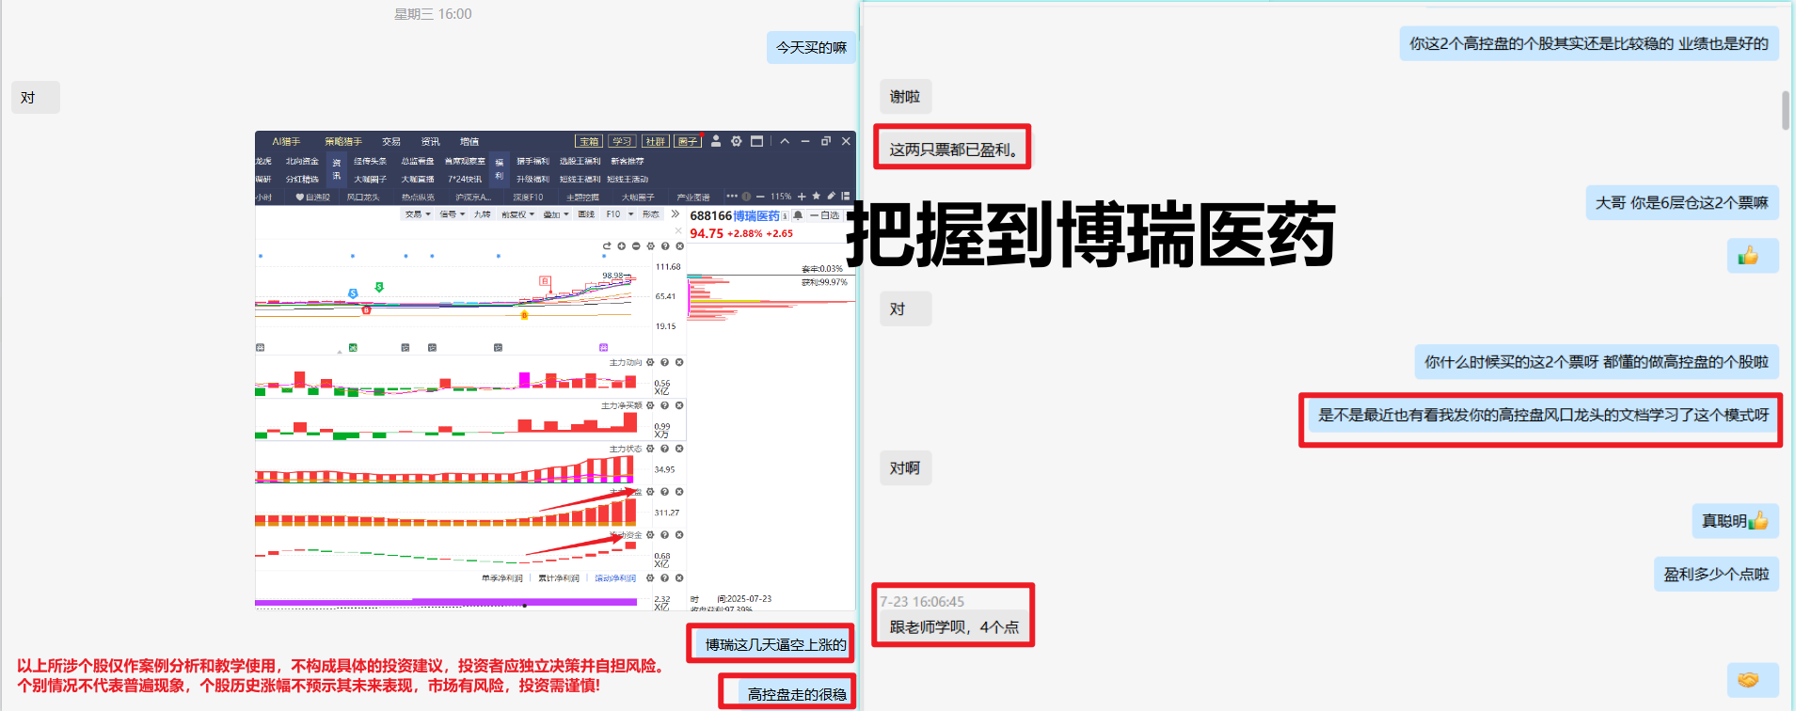1796x711 pixels.
Task: Click the red B buy marker on chart
Action: 366,309
